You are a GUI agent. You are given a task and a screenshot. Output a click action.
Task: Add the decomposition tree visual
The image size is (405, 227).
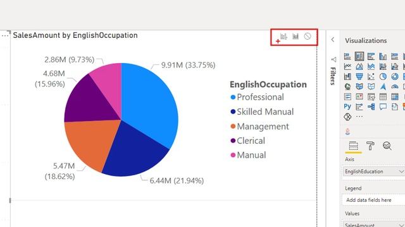pyautogui.click(x=371, y=107)
